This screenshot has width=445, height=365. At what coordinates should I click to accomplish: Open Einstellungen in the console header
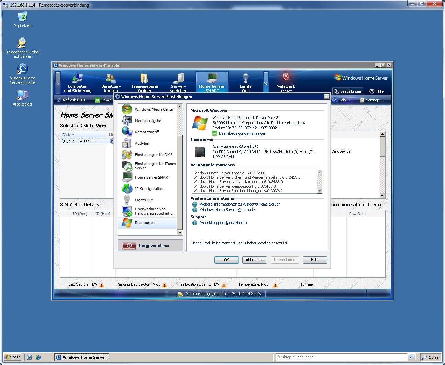click(x=348, y=91)
